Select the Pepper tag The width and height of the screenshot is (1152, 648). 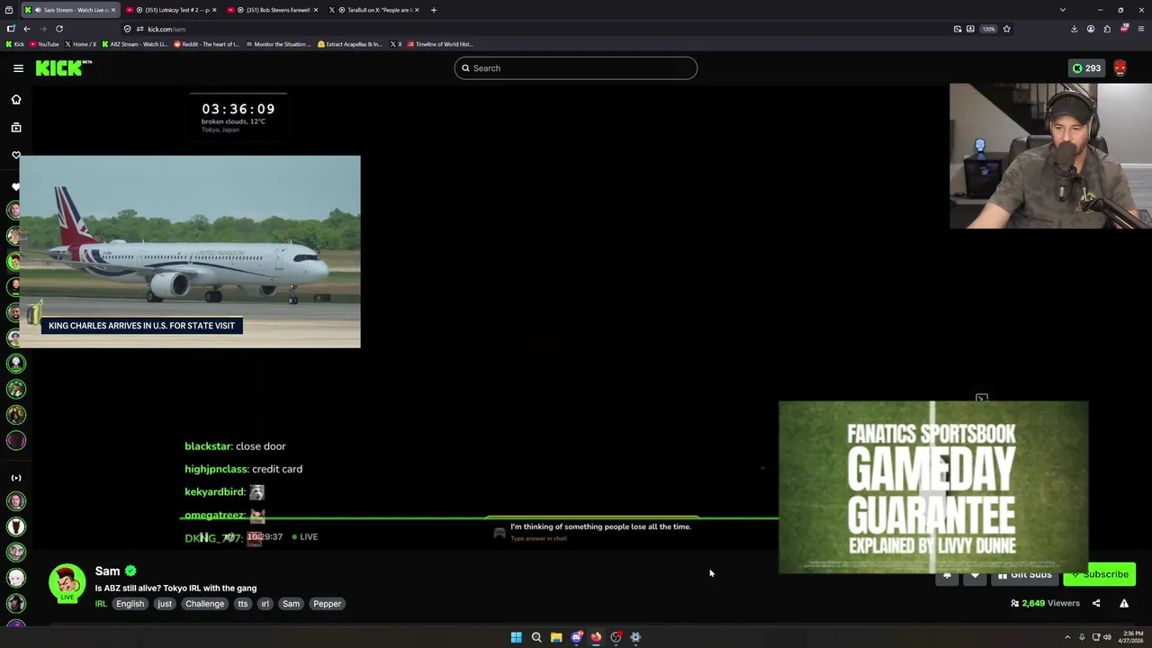click(327, 604)
